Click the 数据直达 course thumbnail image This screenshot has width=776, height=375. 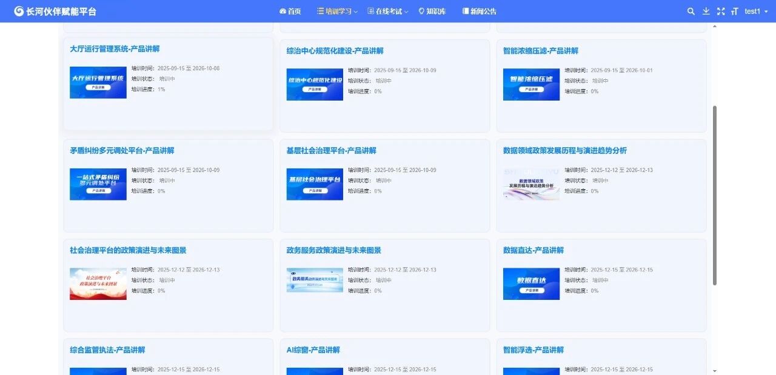pos(531,284)
